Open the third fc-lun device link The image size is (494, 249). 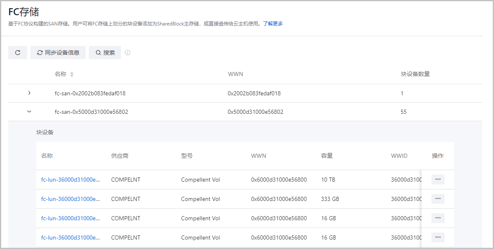click(70, 219)
